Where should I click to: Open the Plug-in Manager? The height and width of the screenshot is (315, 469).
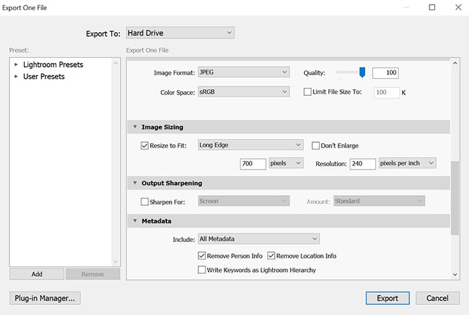click(x=45, y=298)
